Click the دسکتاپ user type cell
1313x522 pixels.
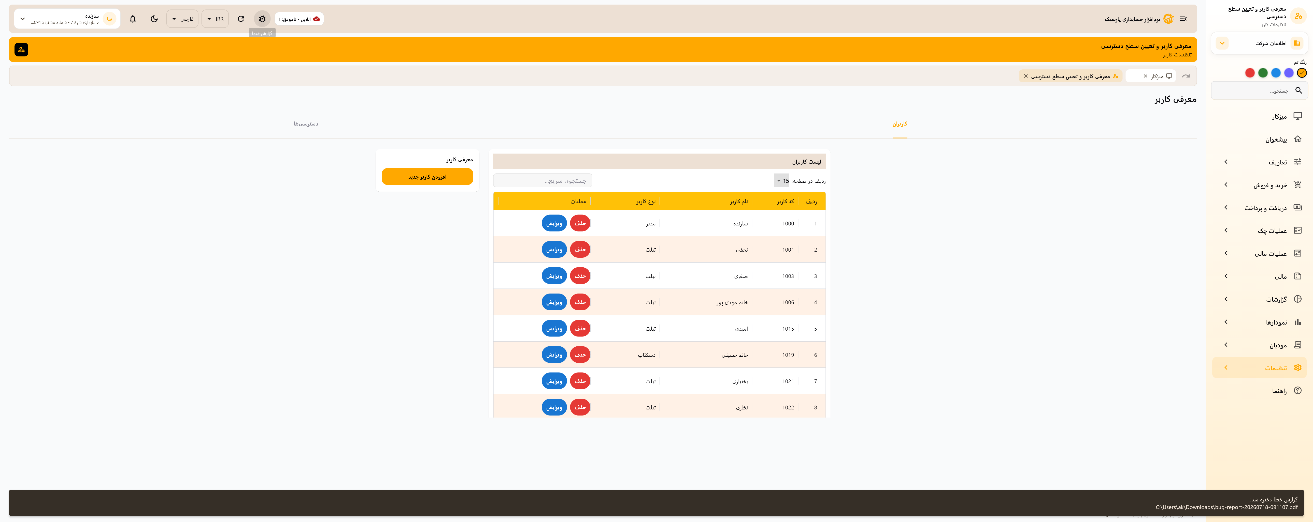coord(647,355)
